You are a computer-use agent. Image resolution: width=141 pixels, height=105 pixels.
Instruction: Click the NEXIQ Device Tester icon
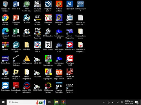click(x=5, y=60)
